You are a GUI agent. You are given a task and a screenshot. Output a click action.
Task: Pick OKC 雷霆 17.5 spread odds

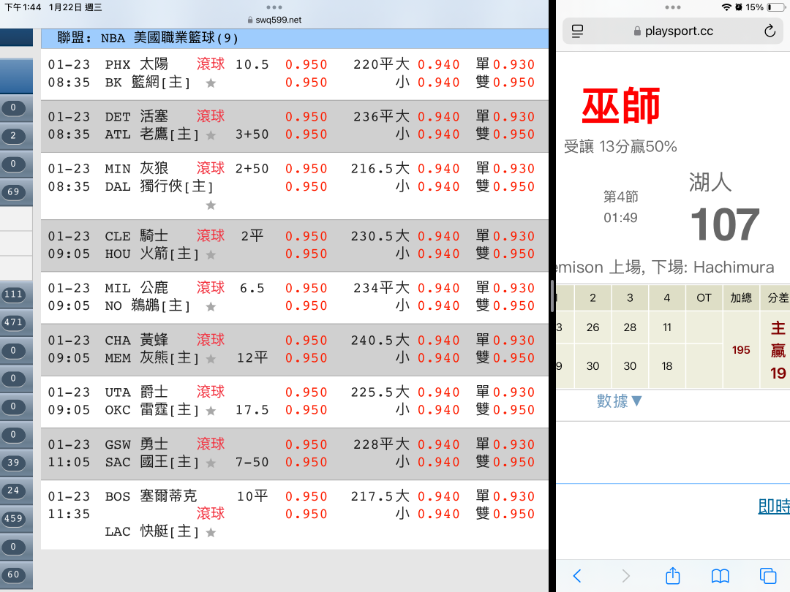click(306, 410)
